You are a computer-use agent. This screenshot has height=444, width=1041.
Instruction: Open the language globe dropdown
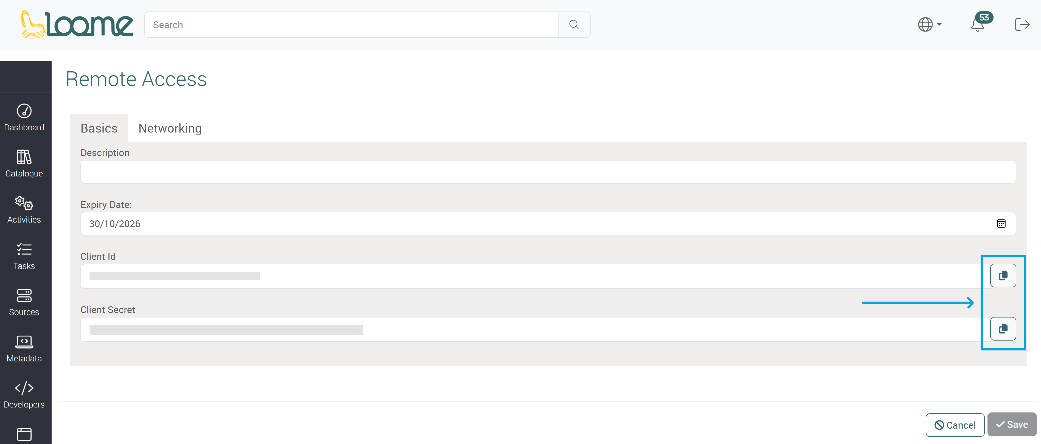929,25
